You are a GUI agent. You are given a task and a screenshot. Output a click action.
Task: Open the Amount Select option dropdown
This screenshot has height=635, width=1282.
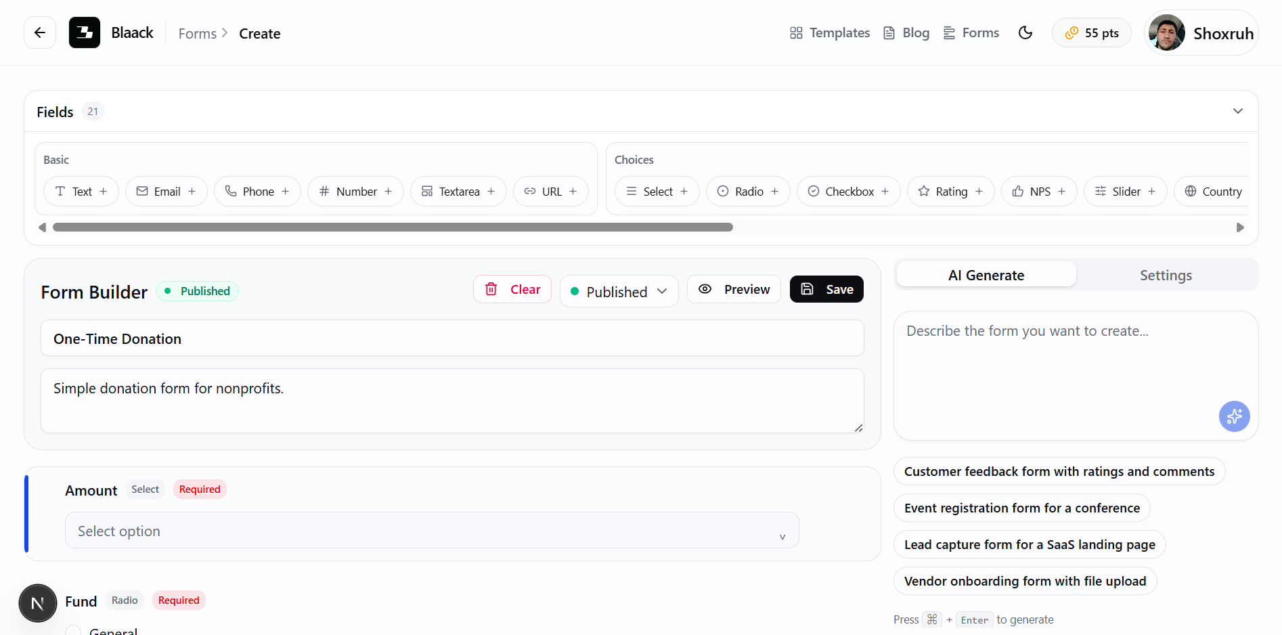click(432, 531)
